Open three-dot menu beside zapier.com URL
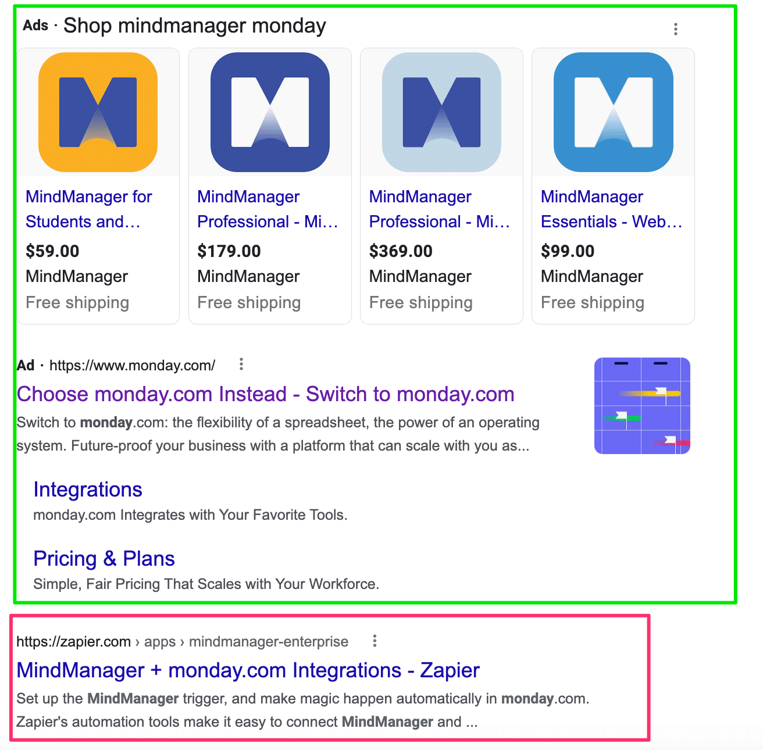The width and height of the screenshot is (763, 750). click(x=375, y=641)
